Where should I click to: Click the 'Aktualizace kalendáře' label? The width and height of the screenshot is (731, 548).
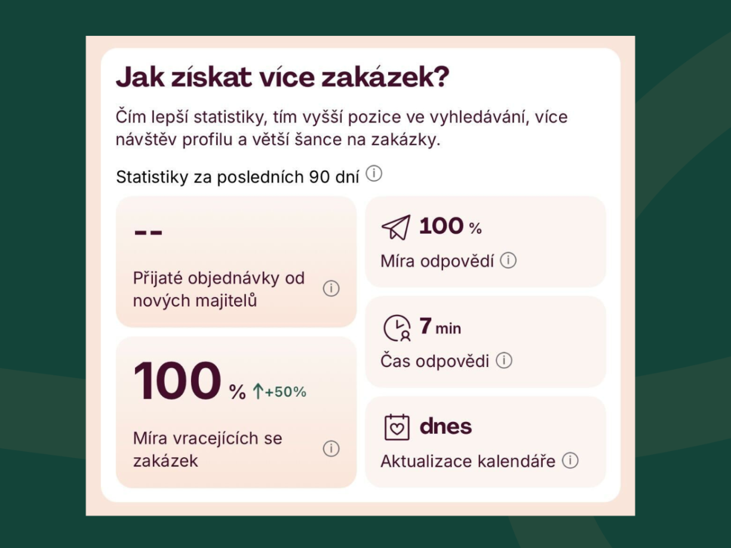pos(468,461)
